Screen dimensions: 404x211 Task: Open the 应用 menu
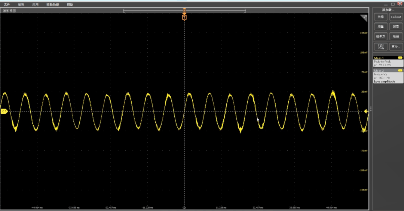[35, 4]
